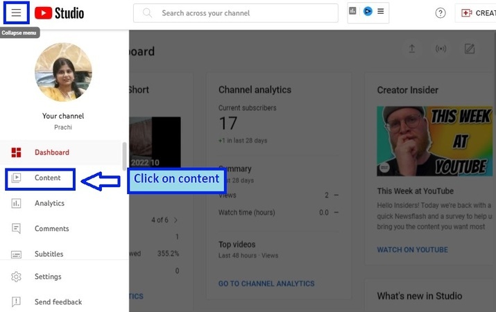
Task: Click the search magnifier icon
Action: pyautogui.click(x=147, y=13)
